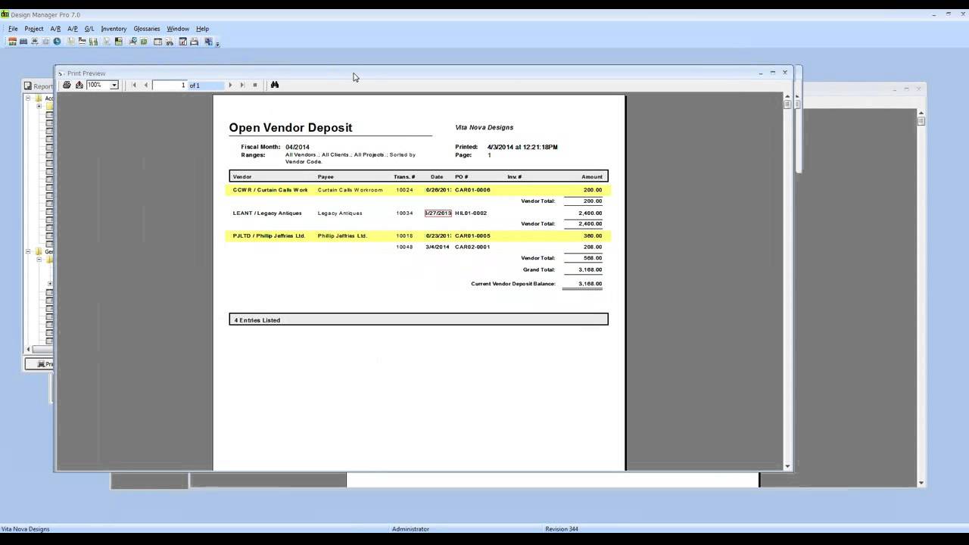
Task: Click PO number 'CAR01-0005'
Action: tap(472, 235)
